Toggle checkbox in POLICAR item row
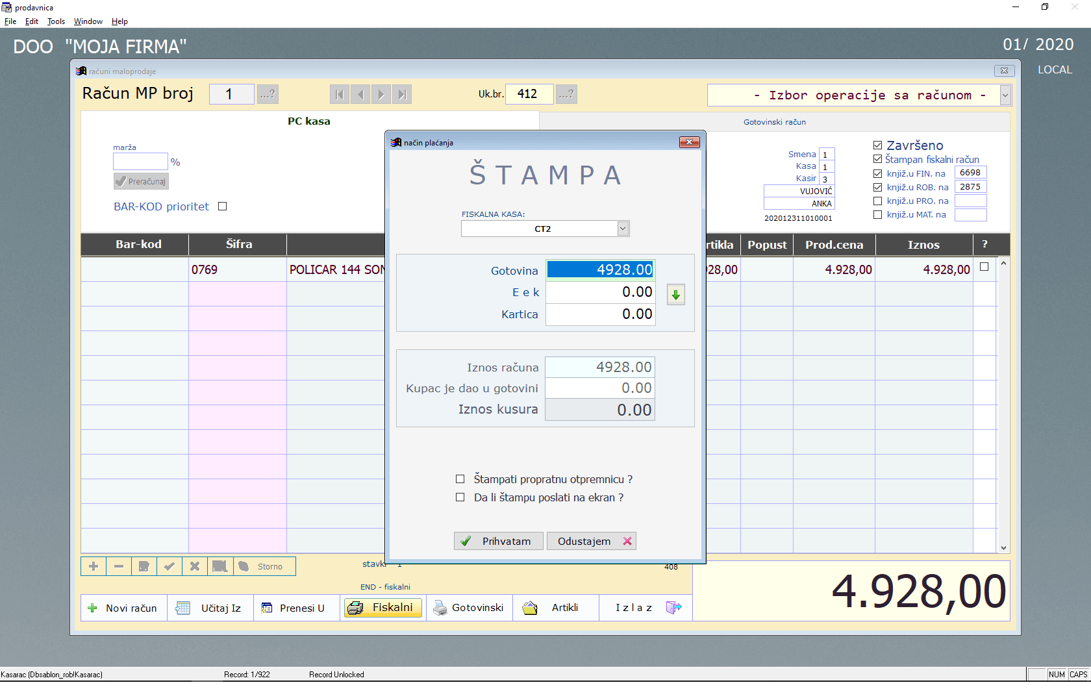 tap(984, 267)
